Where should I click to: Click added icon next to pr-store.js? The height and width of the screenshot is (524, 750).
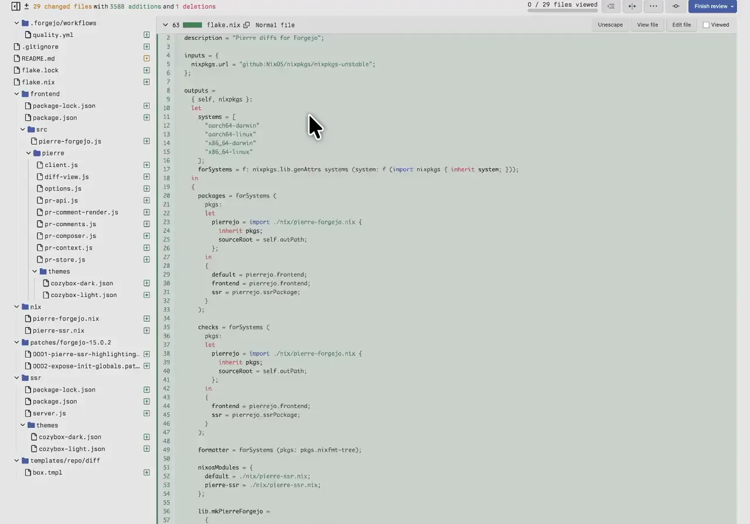[146, 260]
